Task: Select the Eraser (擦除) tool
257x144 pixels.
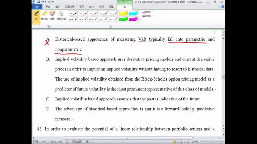Action: 52,15
